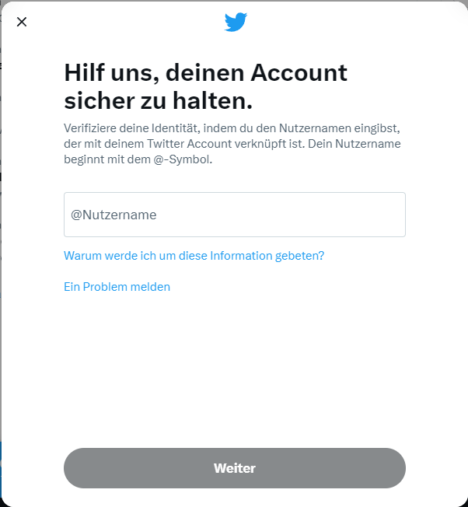This screenshot has height=507, width=468.
Task: Open 'Warum werde ich um diese Information gebeten?' link
Action: click(x=194, y=256)
